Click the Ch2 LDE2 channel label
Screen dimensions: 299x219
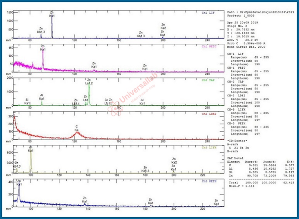(x=208, y=114)
